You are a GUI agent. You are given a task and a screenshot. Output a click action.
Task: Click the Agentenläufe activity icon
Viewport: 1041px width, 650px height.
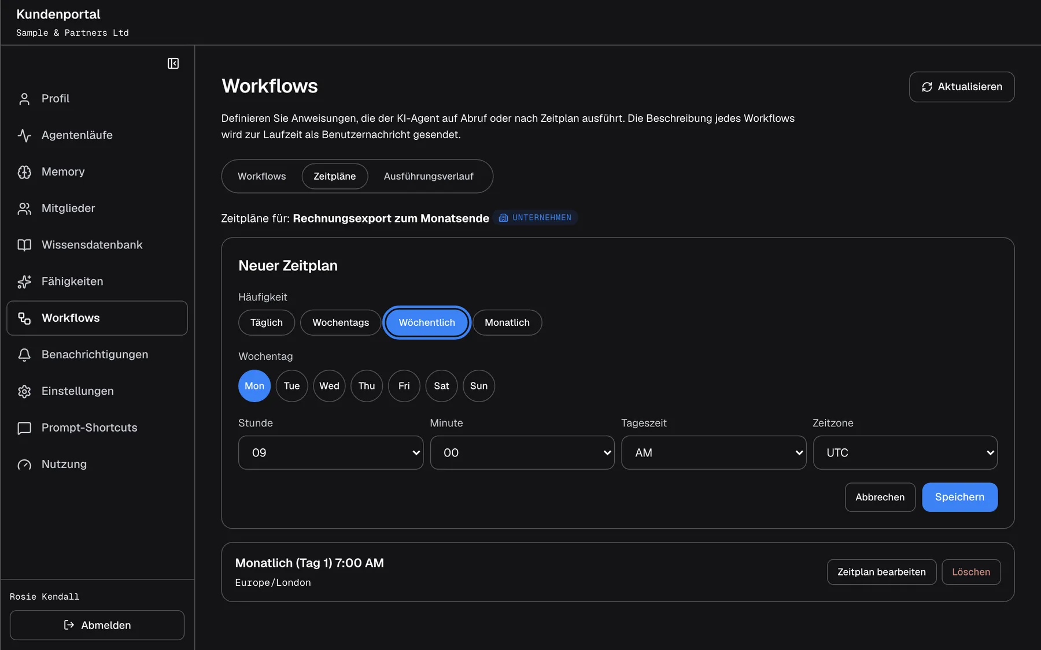click(24, 135)
